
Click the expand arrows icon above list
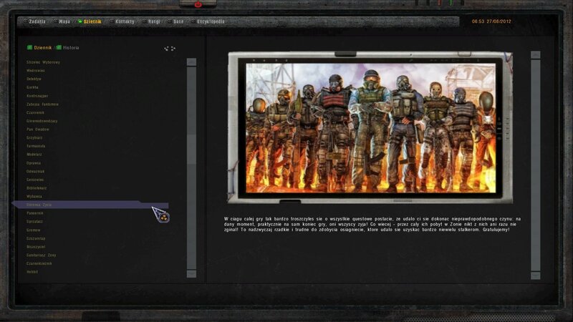point(170,49)
